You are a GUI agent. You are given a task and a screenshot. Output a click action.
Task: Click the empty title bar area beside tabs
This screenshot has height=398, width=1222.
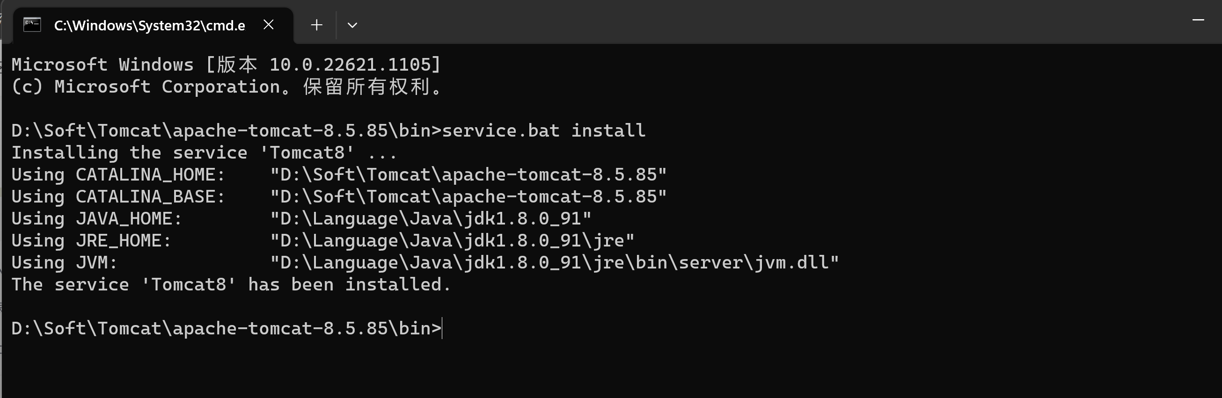pos(759,22)
